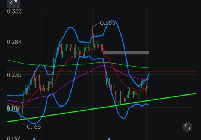The width and height of the screenshot is (201, 140).
Task: Click upper blue band peak near 0.305
Action: 112,21
